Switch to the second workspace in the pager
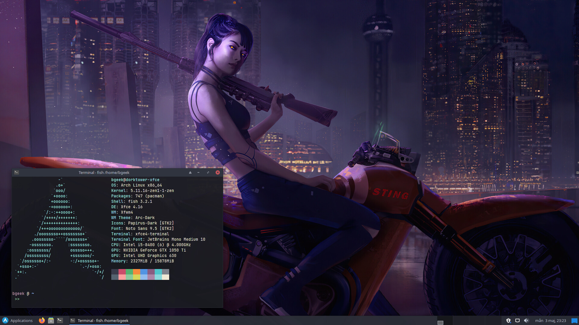579x325 pixels. pos(460,320)
